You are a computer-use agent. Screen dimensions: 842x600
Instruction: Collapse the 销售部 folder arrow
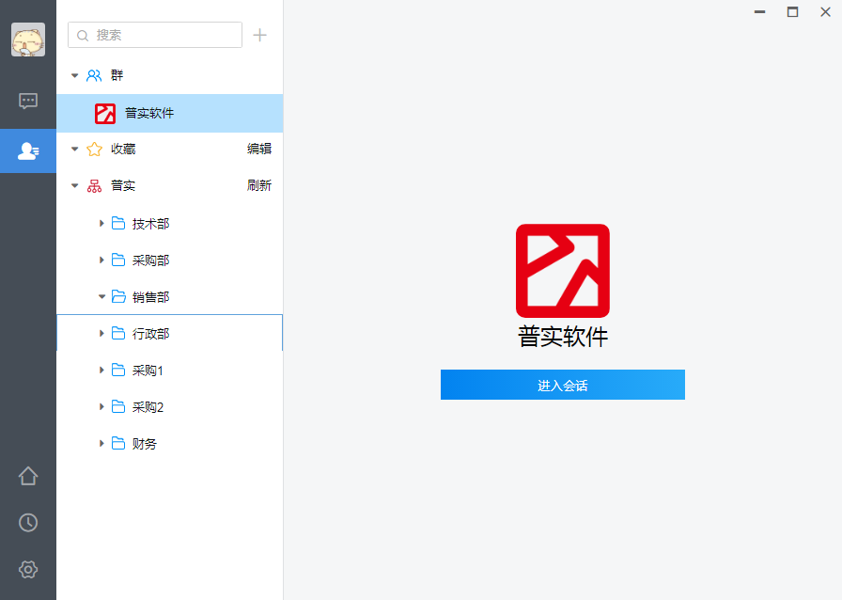point(101,297)
